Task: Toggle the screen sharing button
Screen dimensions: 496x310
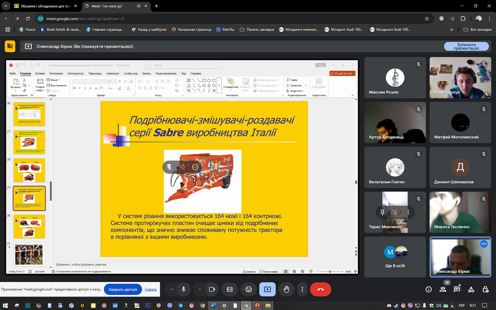Action: 267,289
